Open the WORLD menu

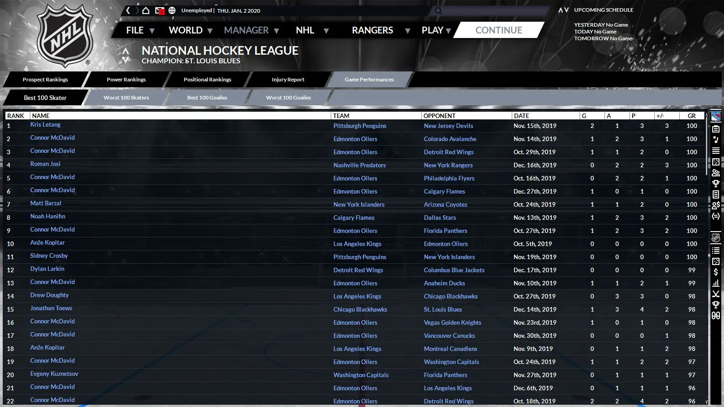(x=186, y=30)
